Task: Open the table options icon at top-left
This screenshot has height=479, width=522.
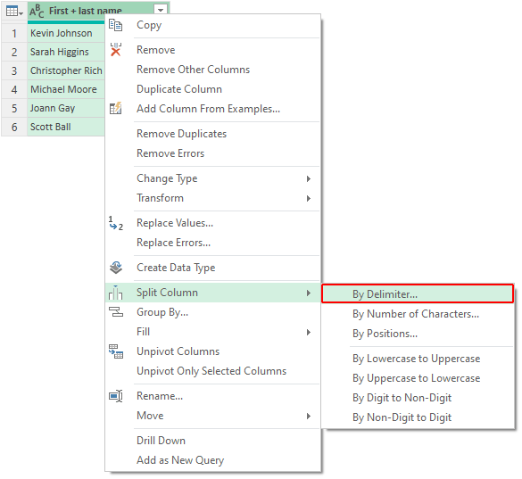Action: click(14, 12)
